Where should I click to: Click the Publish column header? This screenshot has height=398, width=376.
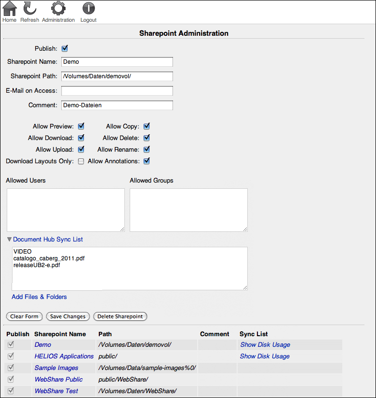click(x=18, y=334)
